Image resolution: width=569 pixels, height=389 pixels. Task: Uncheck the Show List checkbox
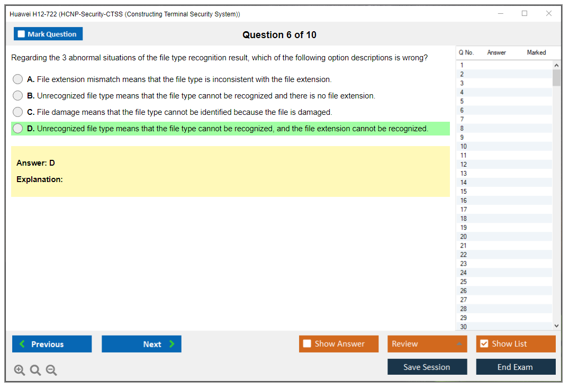[x=484, y=344]
